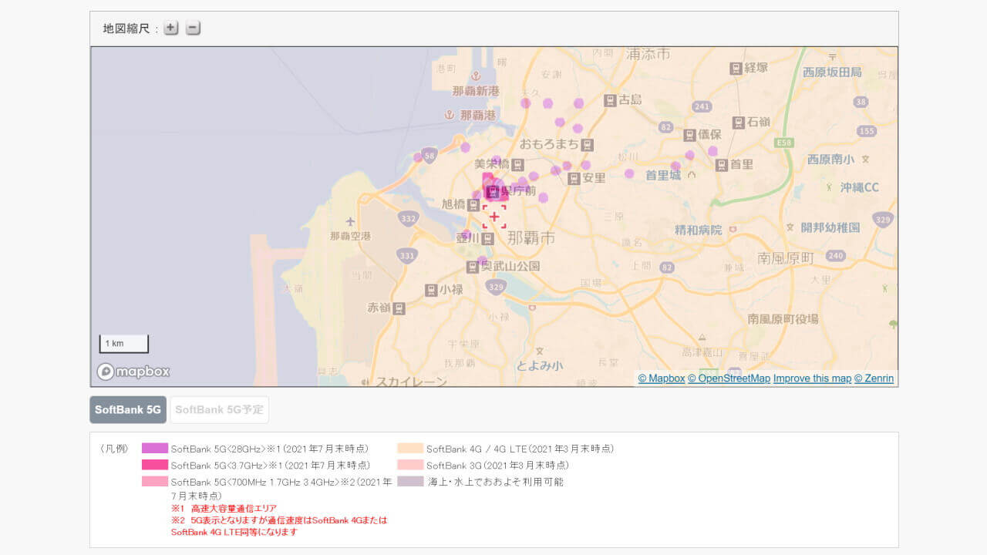Select the SoftBank 5G tab
The height and width of the screenshot is (555, 987).
pyautogui.click(x=127, y=409)
